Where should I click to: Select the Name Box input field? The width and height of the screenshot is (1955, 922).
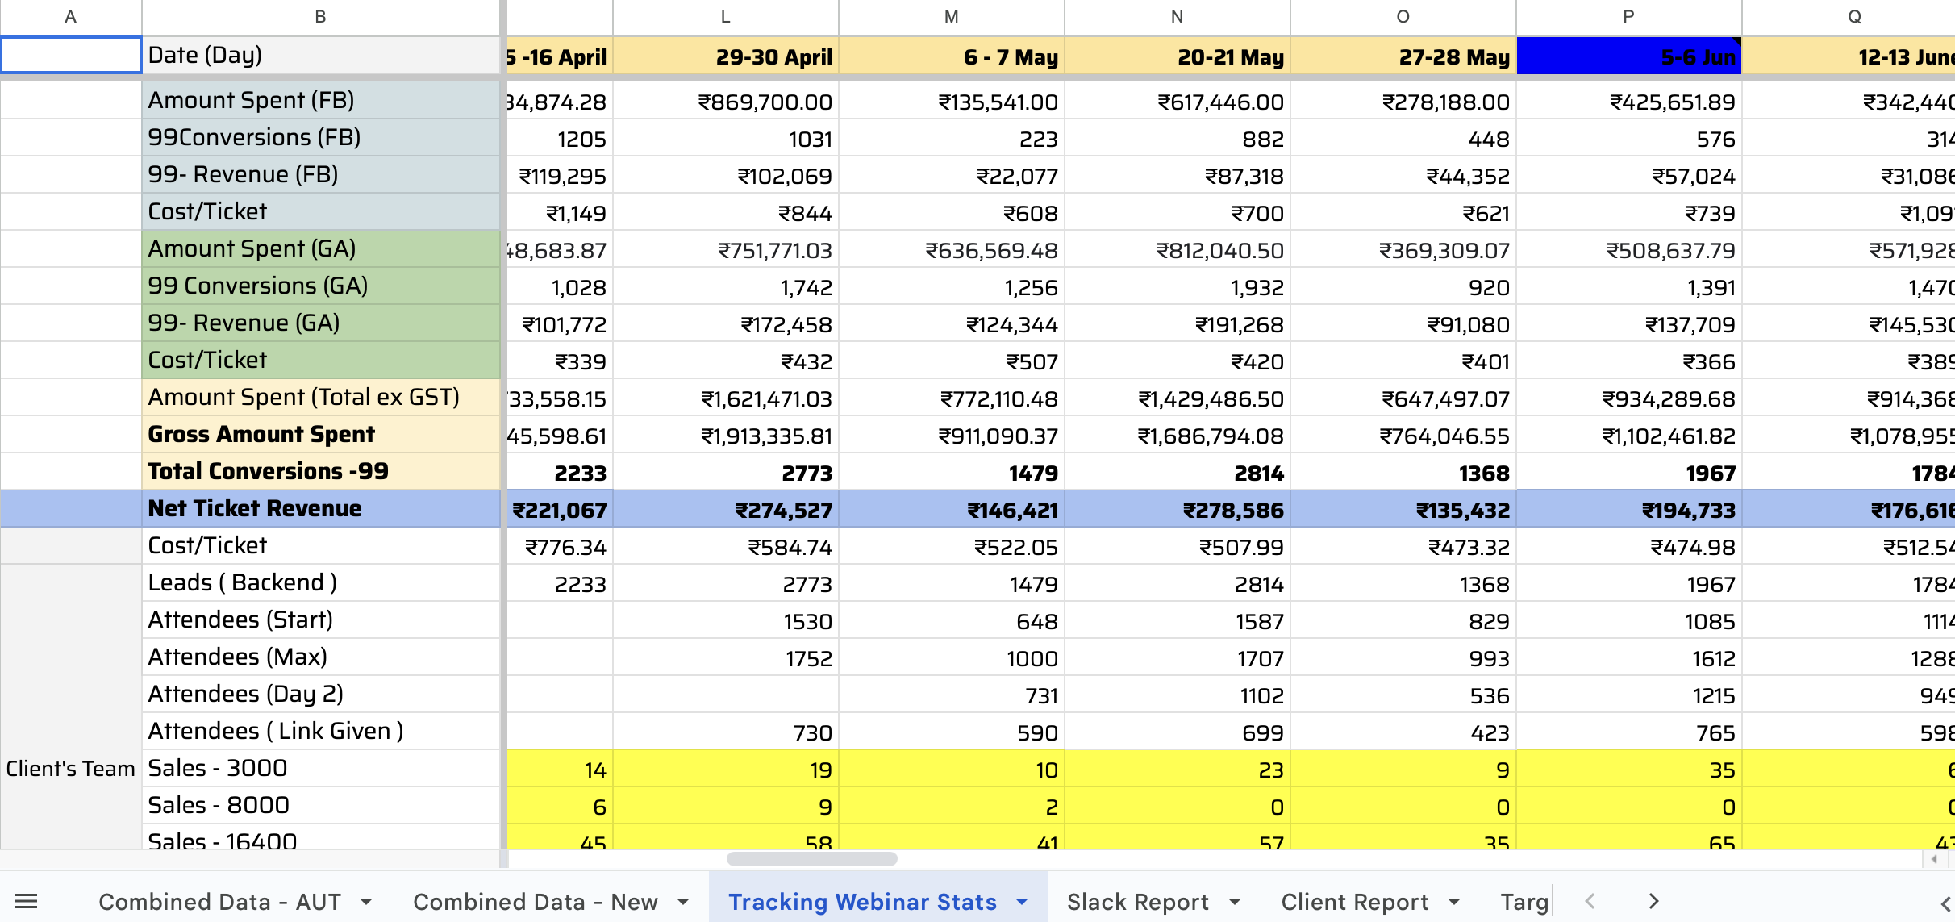coord(71,55)
